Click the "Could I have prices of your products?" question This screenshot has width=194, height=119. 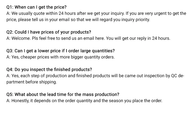[x=53, y=32]
